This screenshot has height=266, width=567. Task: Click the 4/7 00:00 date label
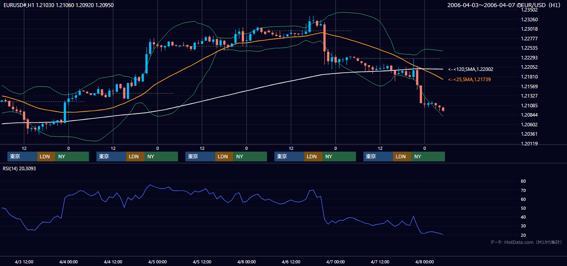[x=335, y=262]
